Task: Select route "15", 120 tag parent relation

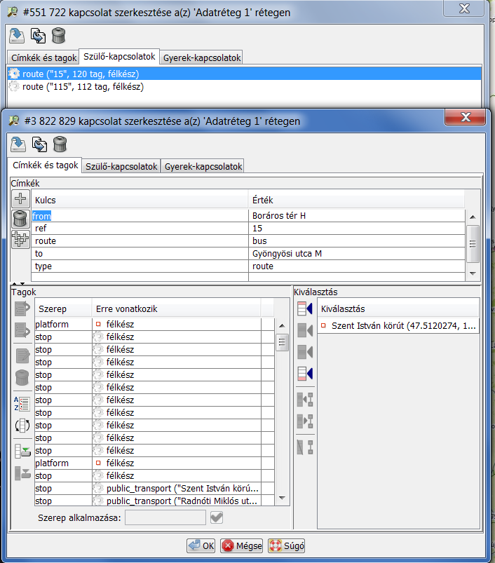Action: click(244, 74)
